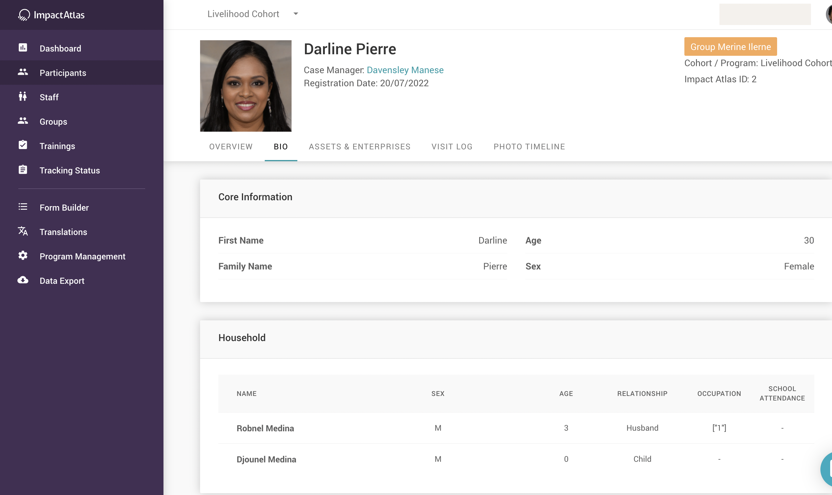The height and width of the screenshot is (495, 832).
Task: Click the Dashboard chart icon
Action: coord(23,48)
